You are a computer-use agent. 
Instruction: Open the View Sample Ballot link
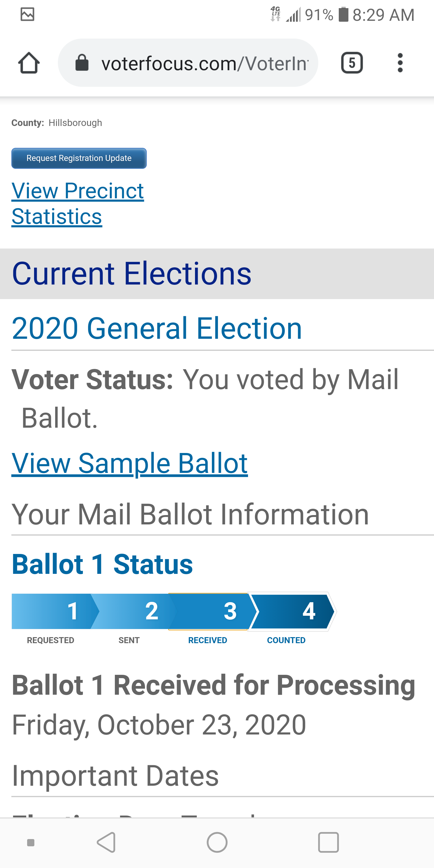(x=130, y=463)
